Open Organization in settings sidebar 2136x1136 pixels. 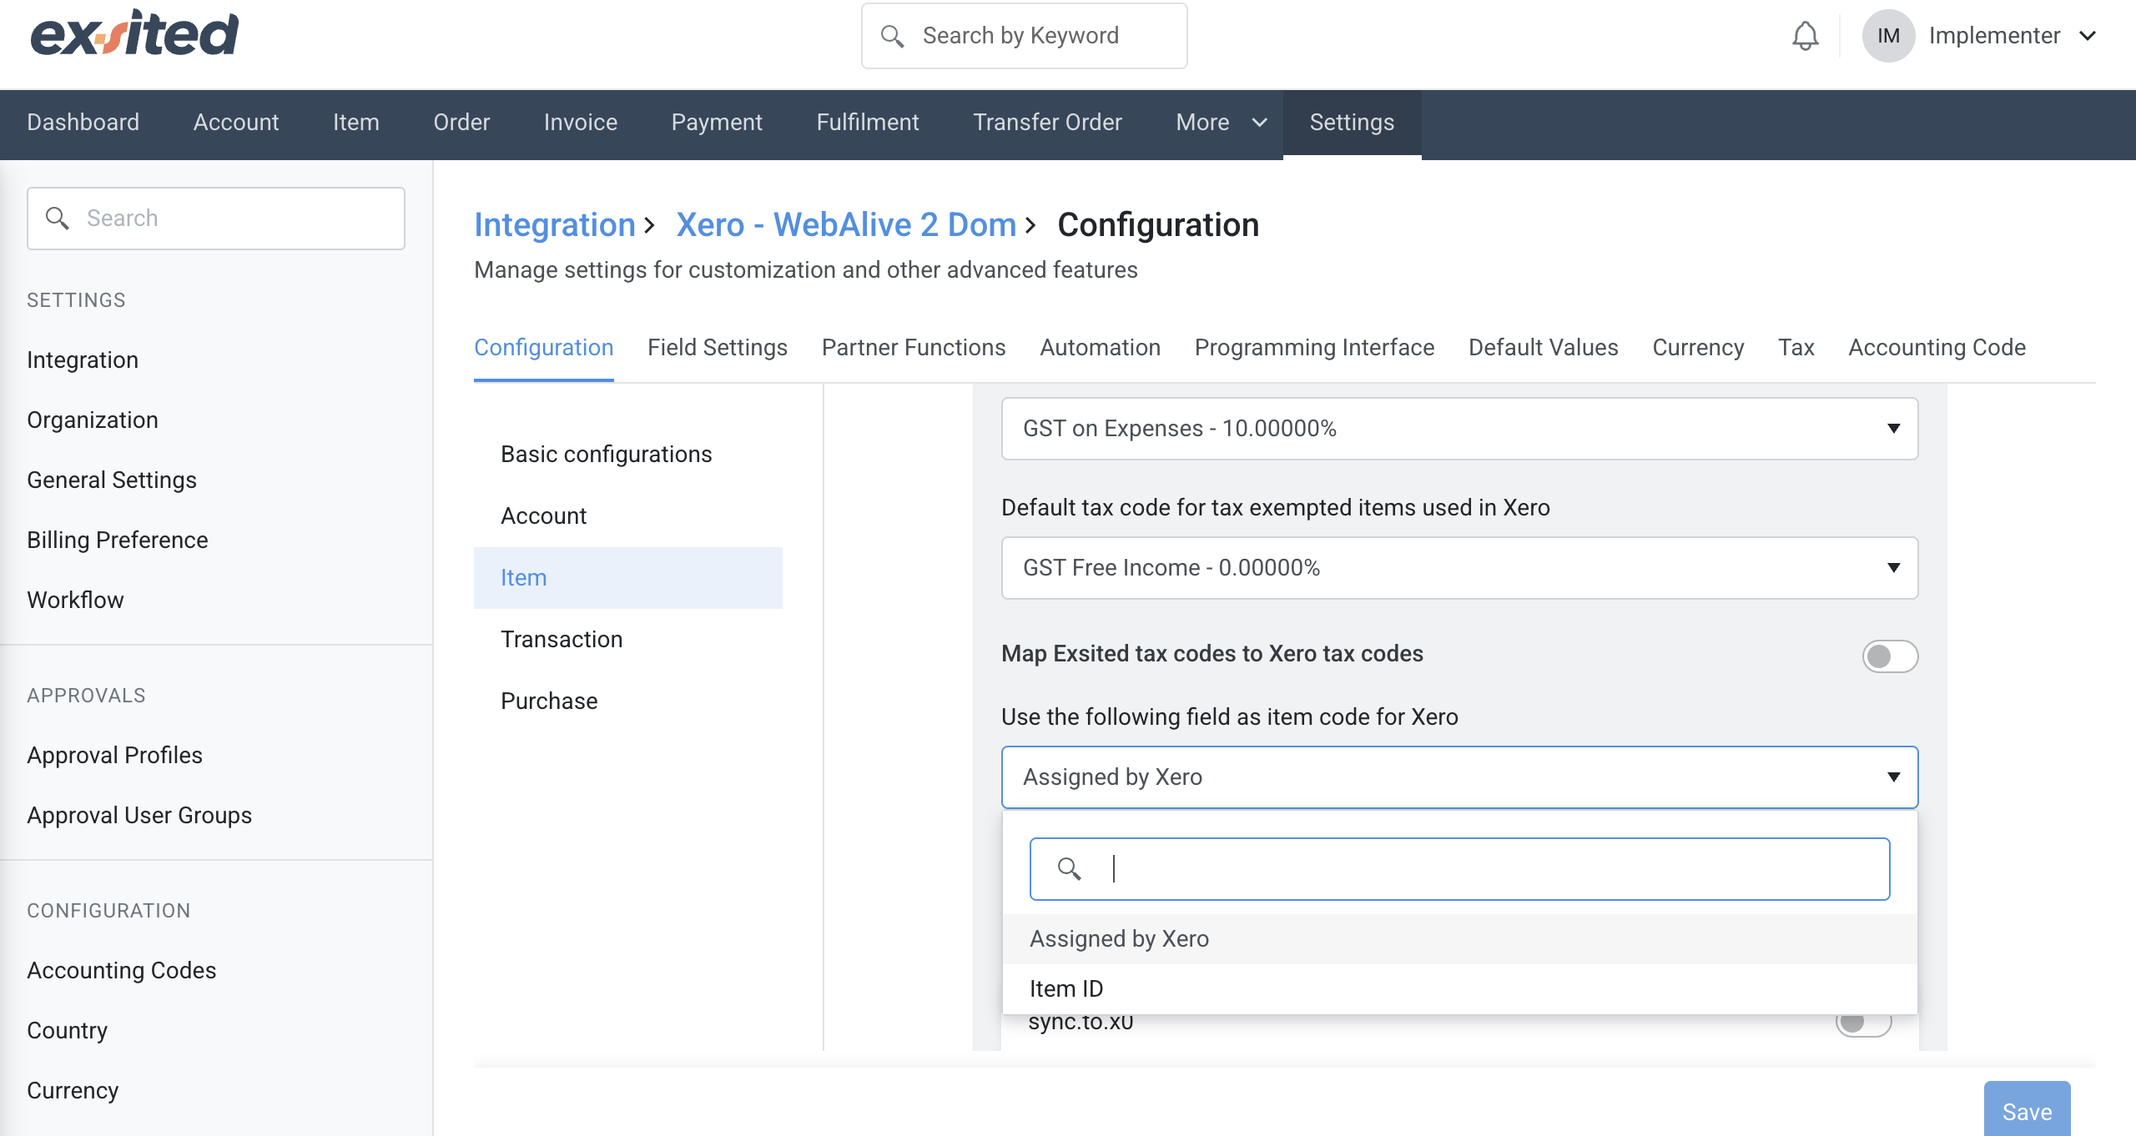(93, 420)
